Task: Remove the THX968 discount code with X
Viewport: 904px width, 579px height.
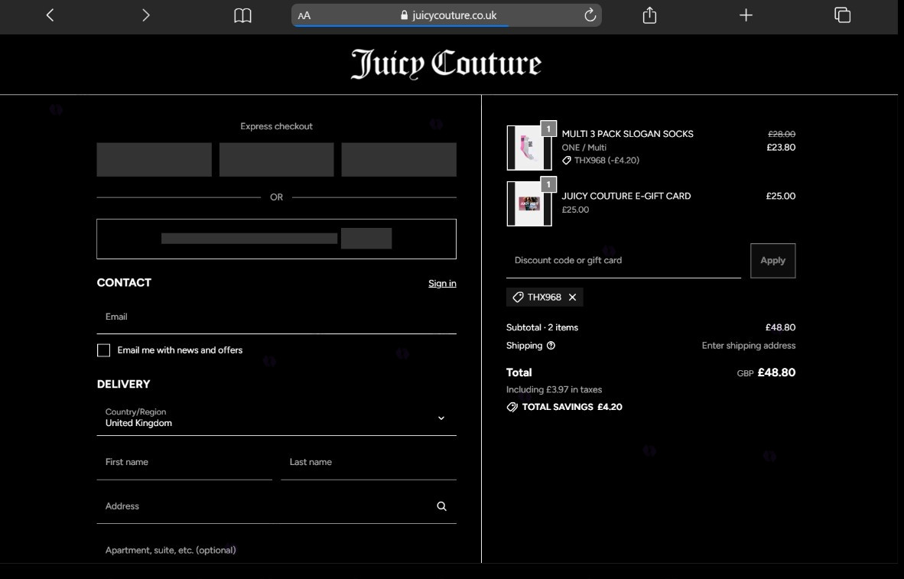Action: (x=573, y=297)
